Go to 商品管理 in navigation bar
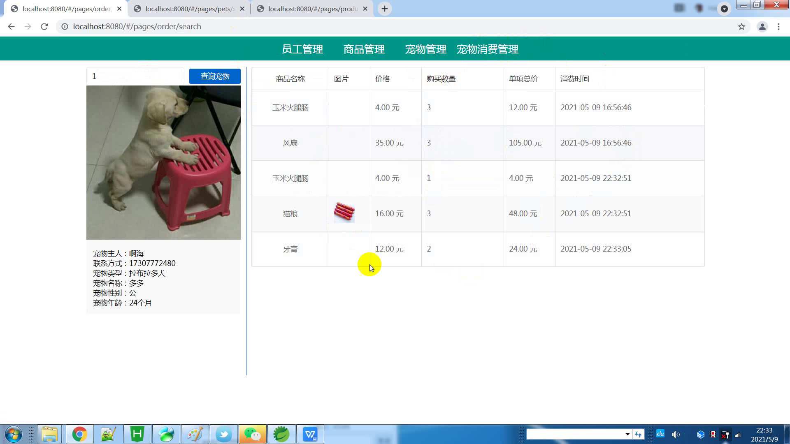The height and width of the screenshot is (444, 790). click(x=364, y=49)
